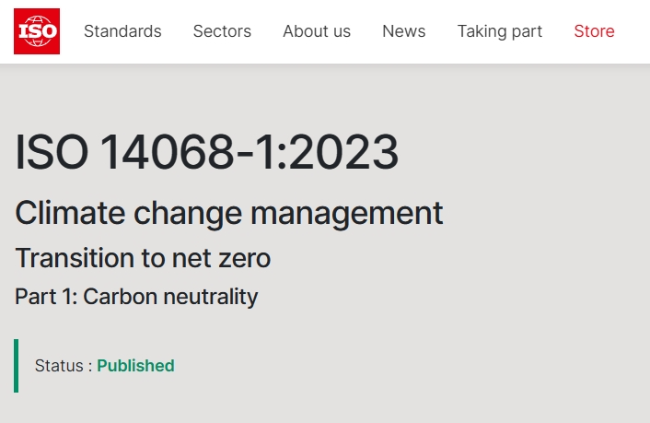
Task: Click the green vertical status bar
Action: [x=16, y=366]
